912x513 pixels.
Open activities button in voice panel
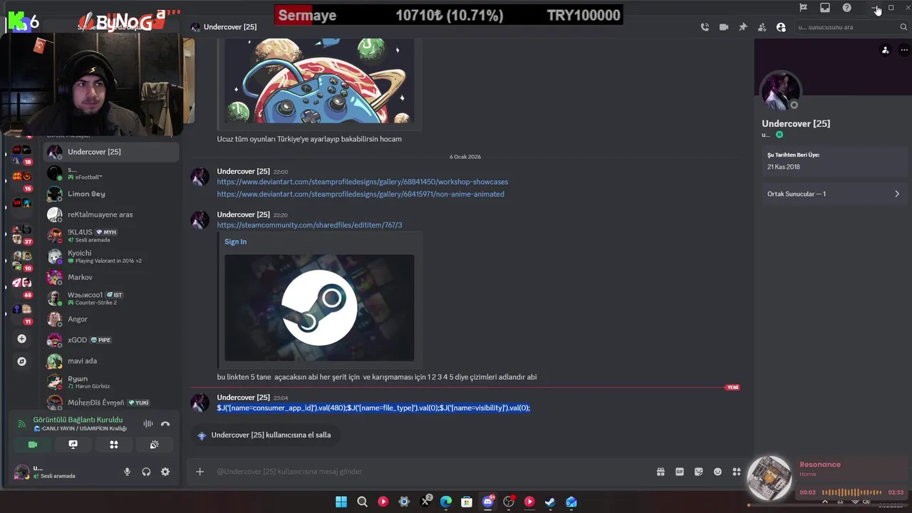pyautogui.click(x=113, y=445)
